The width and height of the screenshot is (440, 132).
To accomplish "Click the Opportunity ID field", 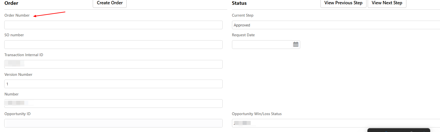I will [113, 123].
